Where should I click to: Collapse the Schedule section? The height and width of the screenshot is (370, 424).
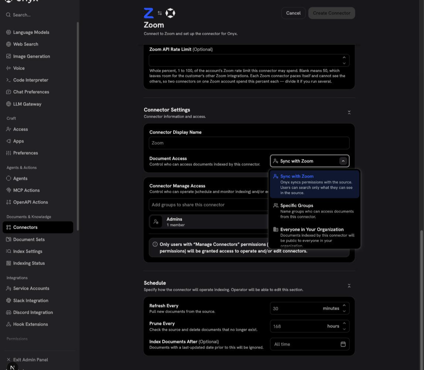point(349,286)
